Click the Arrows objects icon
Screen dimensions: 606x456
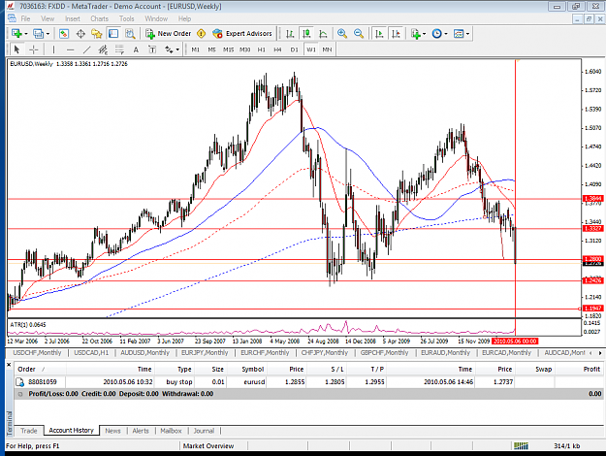pyautogui.click(x=169, y=49)
